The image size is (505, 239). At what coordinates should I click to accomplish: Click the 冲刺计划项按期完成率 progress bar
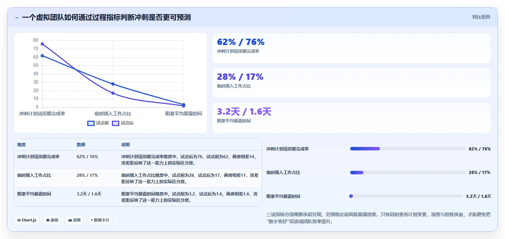(408, 149)
